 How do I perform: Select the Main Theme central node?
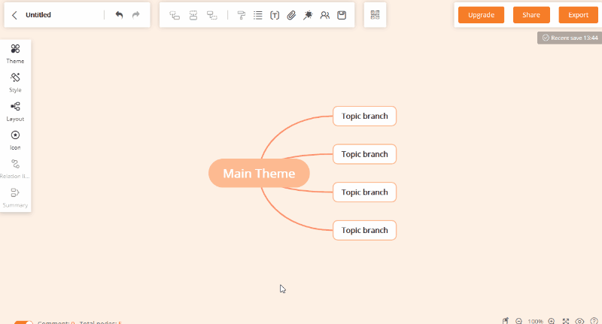[259, 174]
